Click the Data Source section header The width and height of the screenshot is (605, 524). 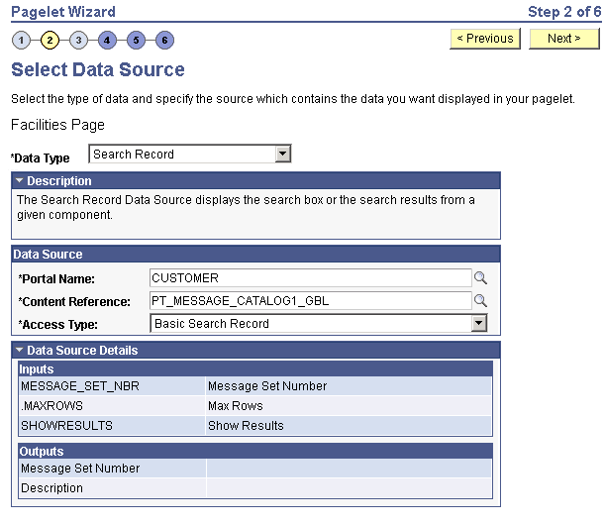pyautogui.click(x=255, y=255)
